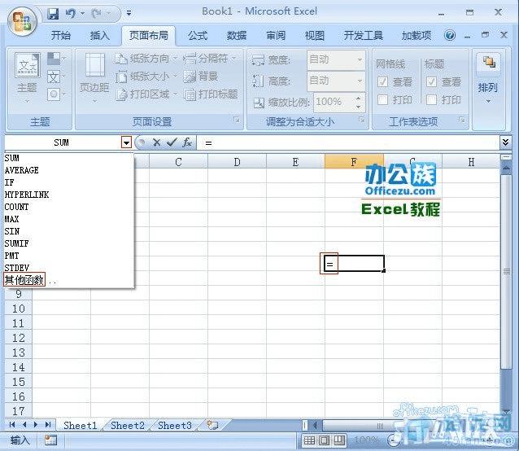The image size is (519, 451).
Task: Go to the last sheet tab arrow
Action: point(48,424)
